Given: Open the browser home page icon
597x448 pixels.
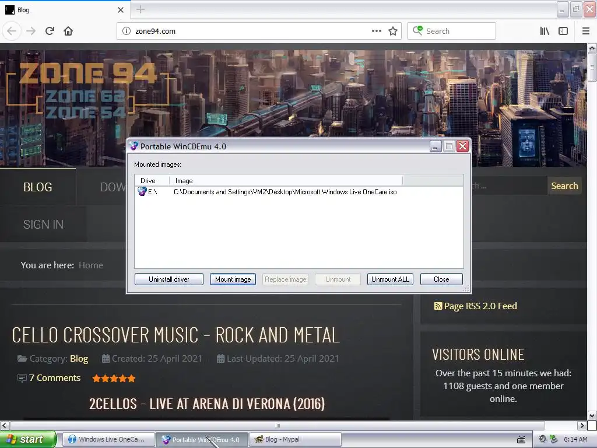Looking at the screenshot, I should tap(68, 31).
